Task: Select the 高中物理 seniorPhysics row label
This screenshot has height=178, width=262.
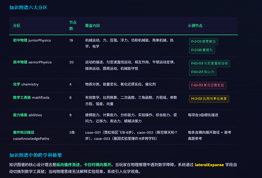Action: [32, 62]
